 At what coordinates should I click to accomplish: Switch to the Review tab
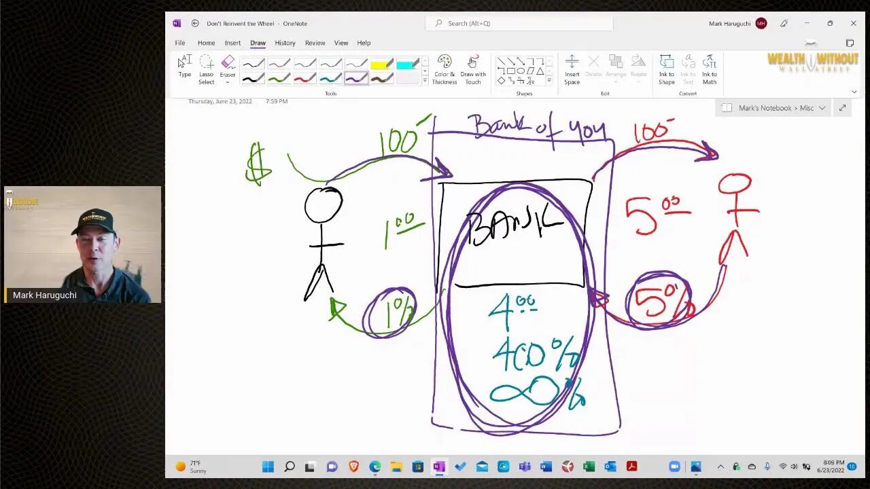315,43
